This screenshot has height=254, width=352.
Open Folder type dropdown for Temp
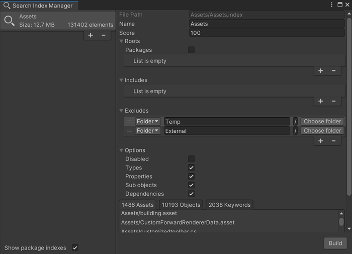148,122
